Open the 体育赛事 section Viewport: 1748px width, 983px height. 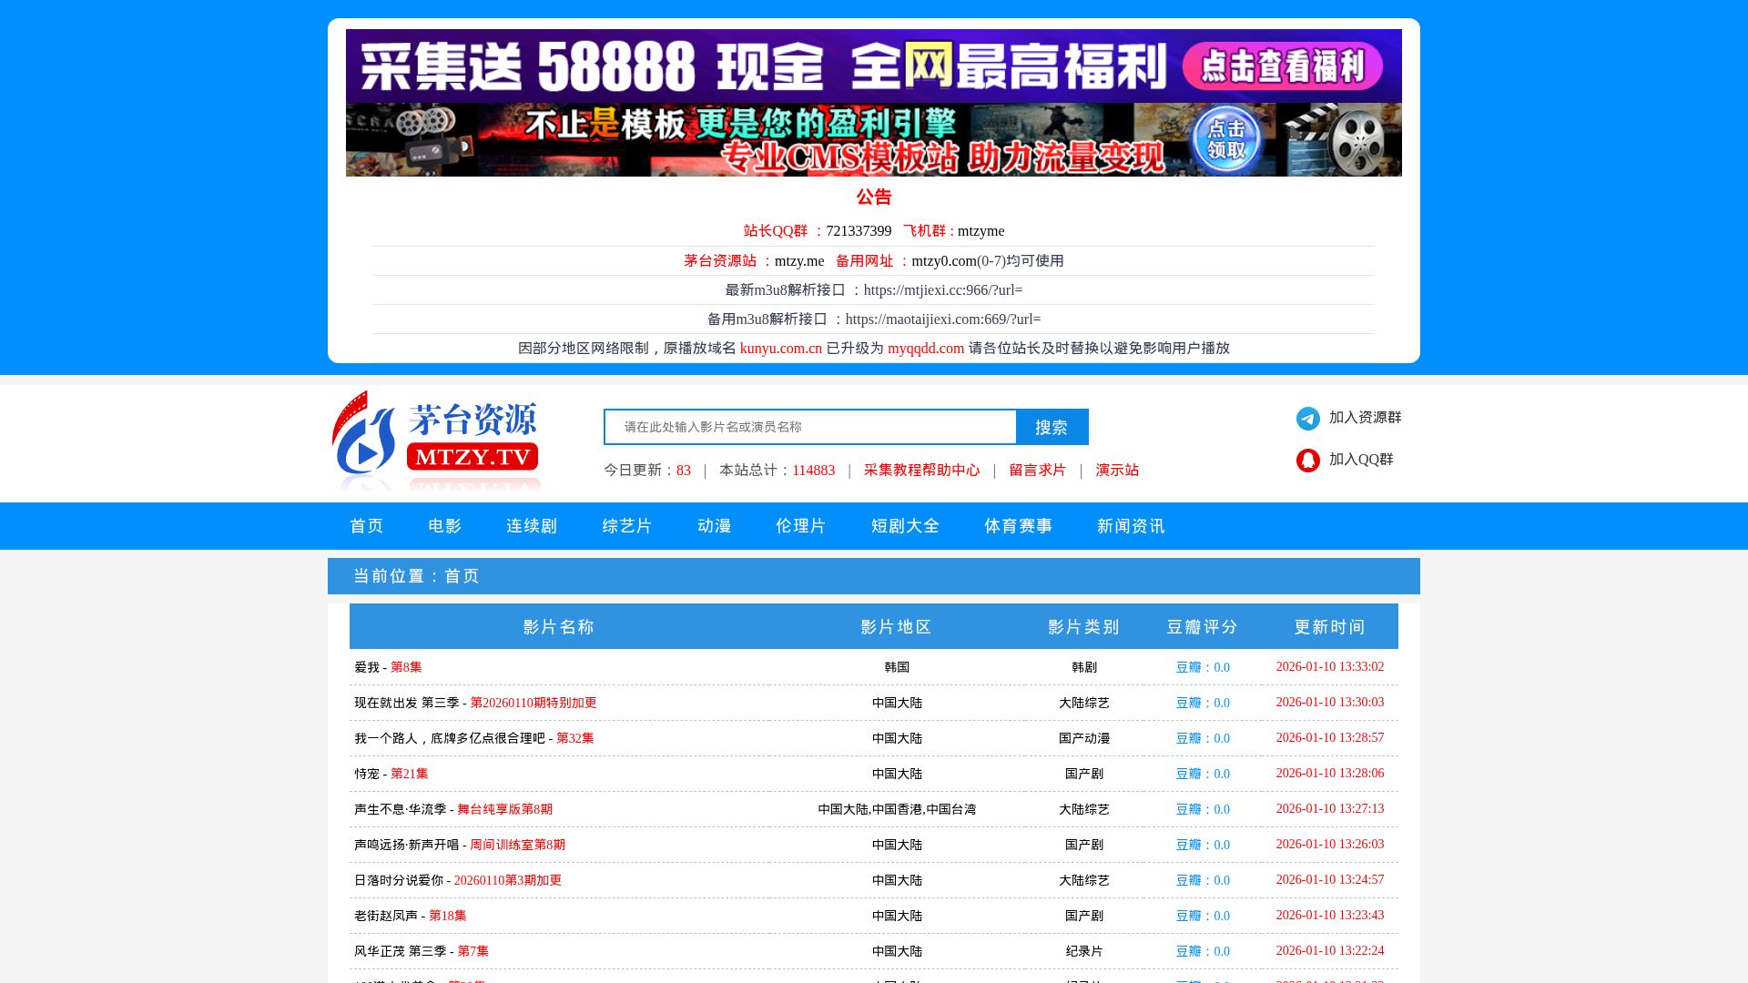pos(1018,526)
